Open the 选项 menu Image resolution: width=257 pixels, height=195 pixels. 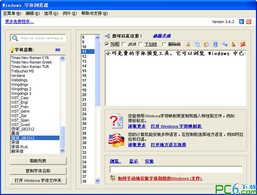[x=51, y=13]
